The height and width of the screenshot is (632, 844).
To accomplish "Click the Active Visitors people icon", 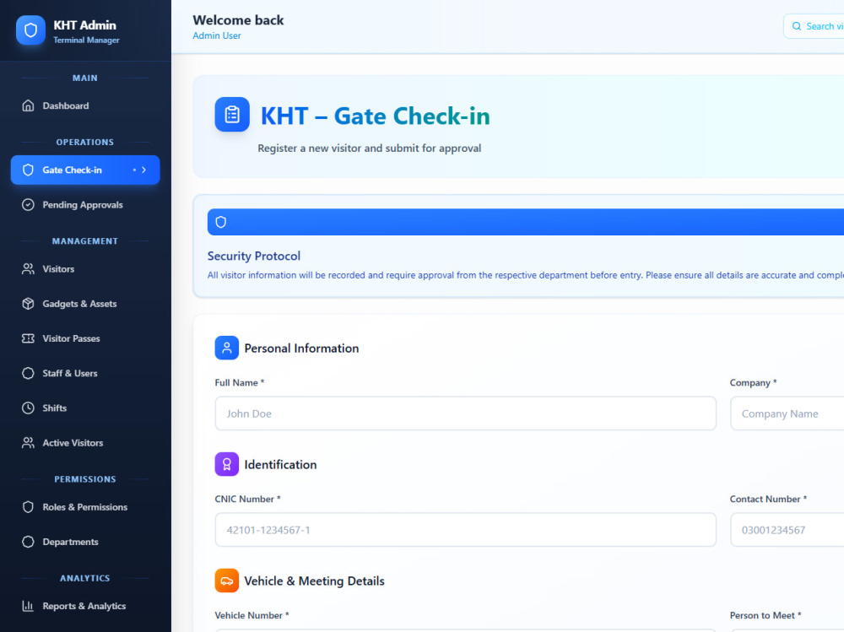I will (28, 443).
